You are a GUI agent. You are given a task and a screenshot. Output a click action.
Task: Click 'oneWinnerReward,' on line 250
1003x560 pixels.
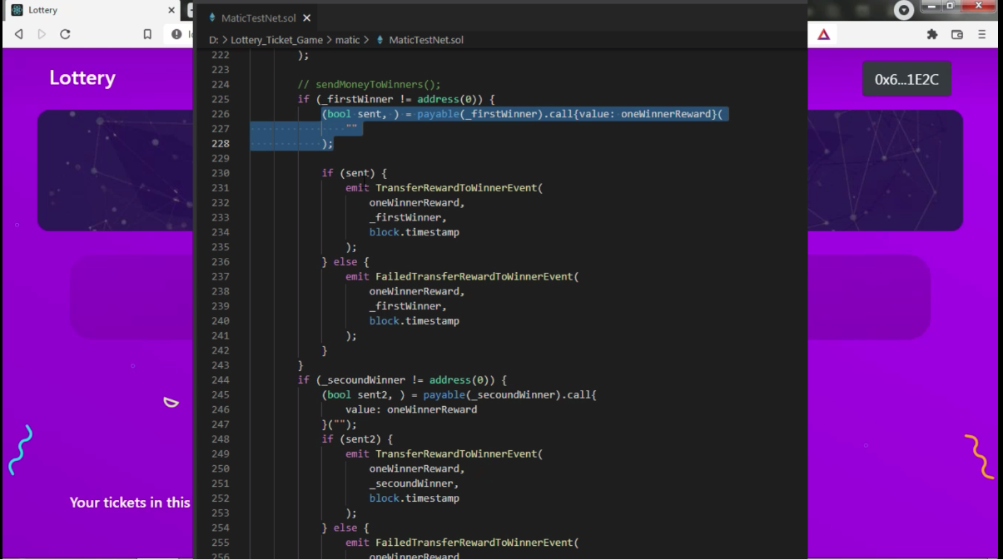(417, 468)
